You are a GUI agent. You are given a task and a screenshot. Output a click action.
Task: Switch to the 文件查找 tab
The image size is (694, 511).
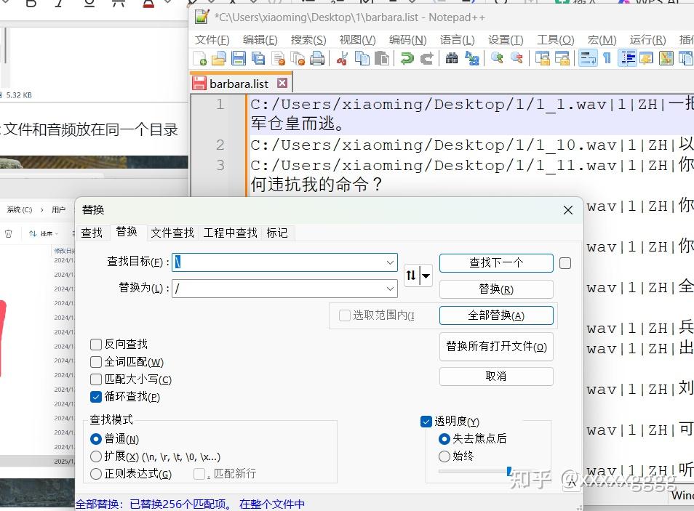point(172,233)
